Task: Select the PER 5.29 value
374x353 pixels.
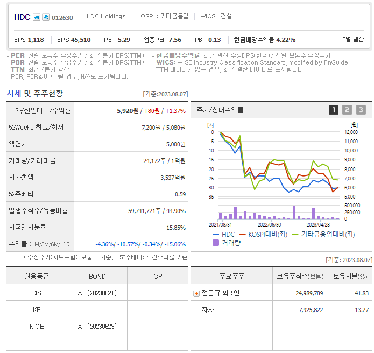Action: (x=117, y=40)
